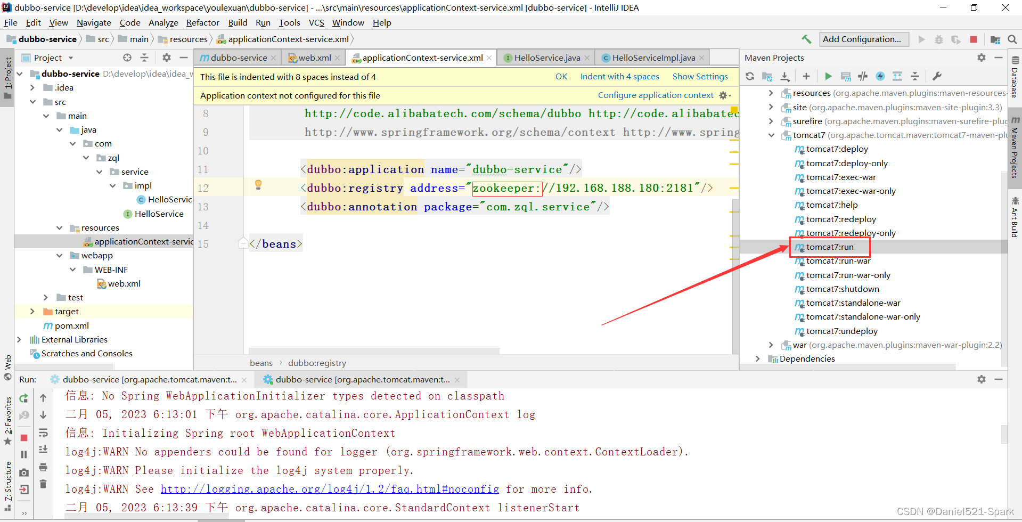
Task: Expand the .idea folder
Action: (x=32, y=87)
